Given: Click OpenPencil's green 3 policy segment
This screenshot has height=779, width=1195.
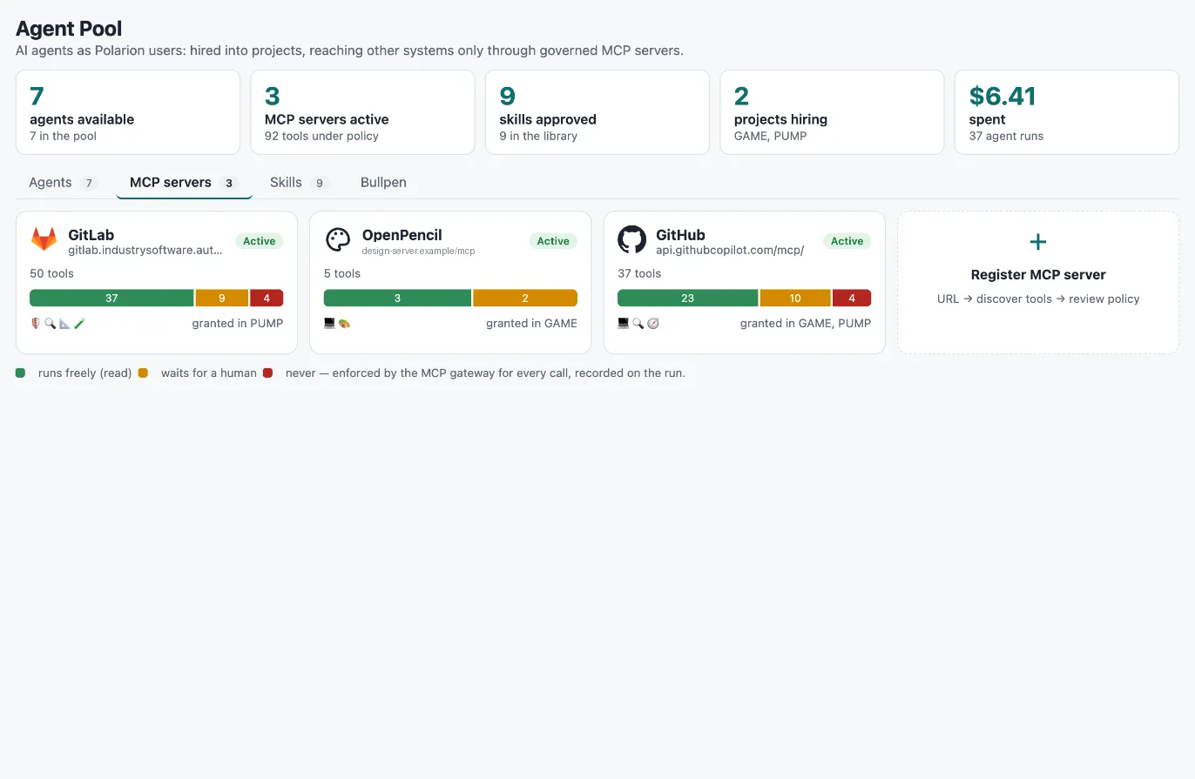Looking at the screenshot, I should coord(397,298).
